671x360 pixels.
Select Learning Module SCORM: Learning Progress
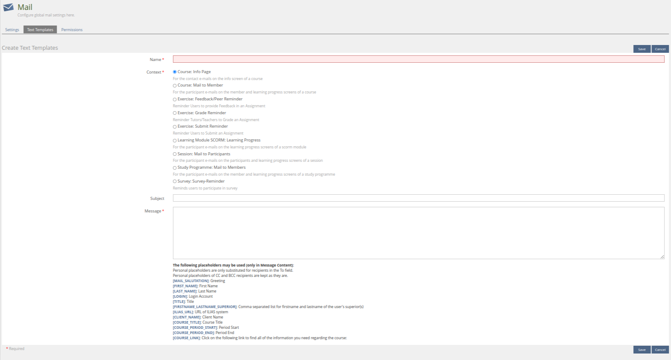pos(175,141)
